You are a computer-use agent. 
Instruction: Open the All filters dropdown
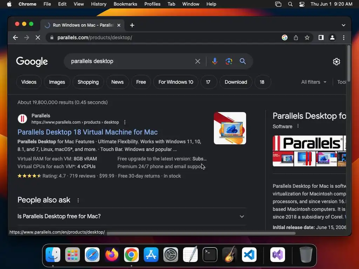pyautogui.click(x=314, y=82)
